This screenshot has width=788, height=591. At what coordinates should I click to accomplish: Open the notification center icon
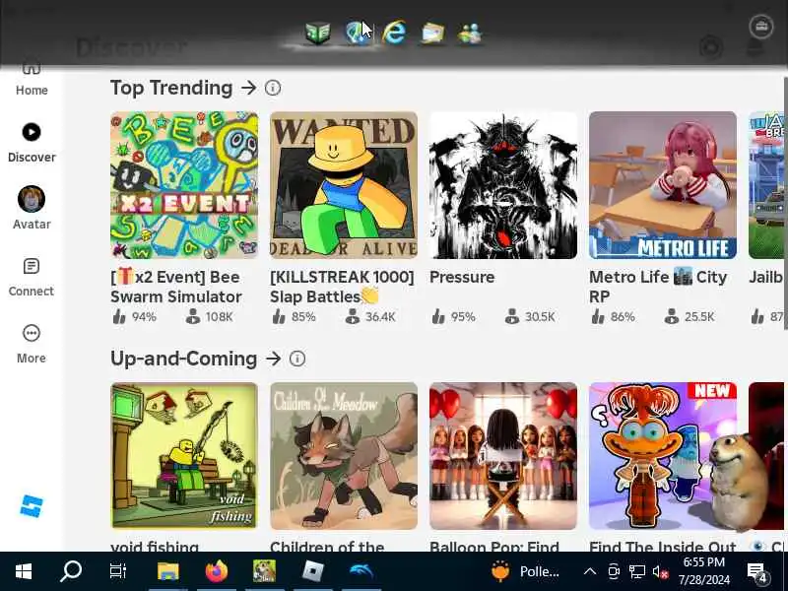(757, 571)
